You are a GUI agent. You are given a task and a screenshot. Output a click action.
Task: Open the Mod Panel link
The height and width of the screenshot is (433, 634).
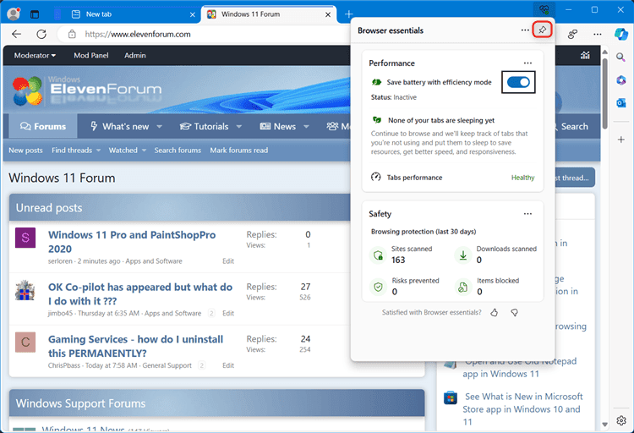coord(91,56)
